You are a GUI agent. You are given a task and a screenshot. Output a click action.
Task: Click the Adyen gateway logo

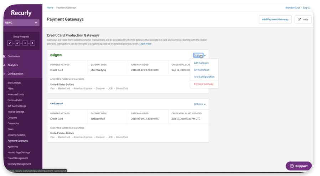coord(56,55)
